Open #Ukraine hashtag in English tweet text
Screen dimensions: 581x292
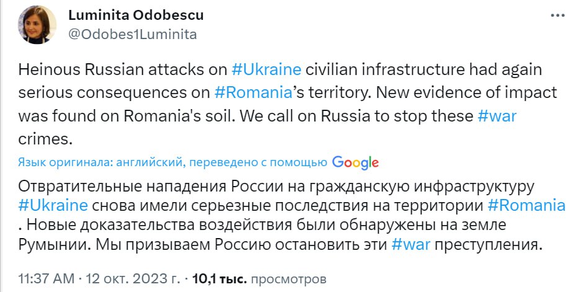(266, 69)
